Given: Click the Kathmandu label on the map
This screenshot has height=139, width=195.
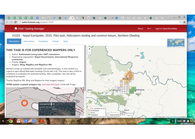Looking at the screenshot, I should click(x=140, y=90).
